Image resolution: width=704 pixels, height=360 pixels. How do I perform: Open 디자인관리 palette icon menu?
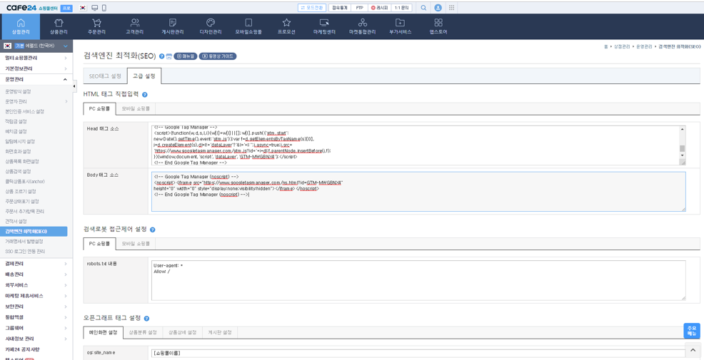[210, 26]
